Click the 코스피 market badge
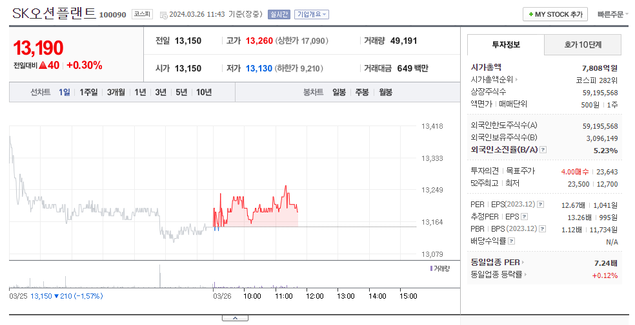Viewport: 635px width, 325px height. 142,14
